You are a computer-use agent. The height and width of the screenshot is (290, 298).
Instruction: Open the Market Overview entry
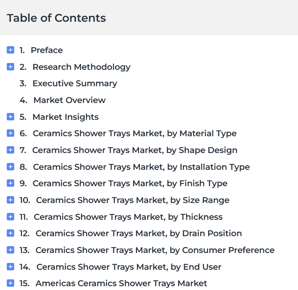point(69,100)
